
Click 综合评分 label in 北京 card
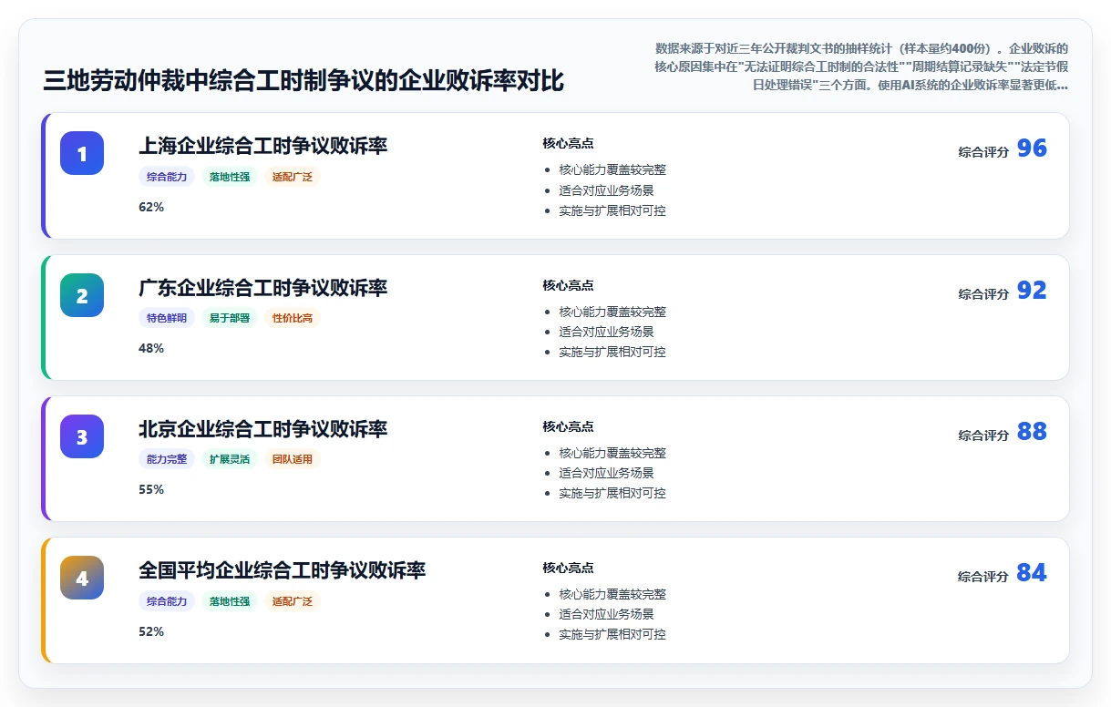point(983,435)
